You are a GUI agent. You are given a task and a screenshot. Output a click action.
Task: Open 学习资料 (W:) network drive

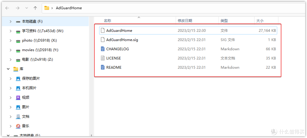click(43, 31)
